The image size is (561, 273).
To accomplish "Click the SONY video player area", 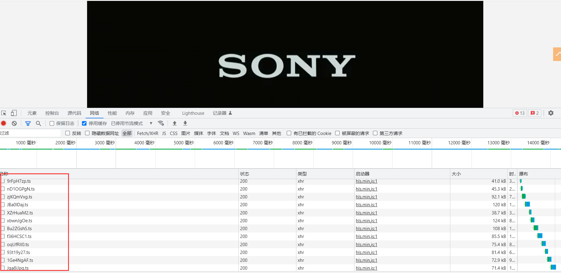I will pos(285,54).
